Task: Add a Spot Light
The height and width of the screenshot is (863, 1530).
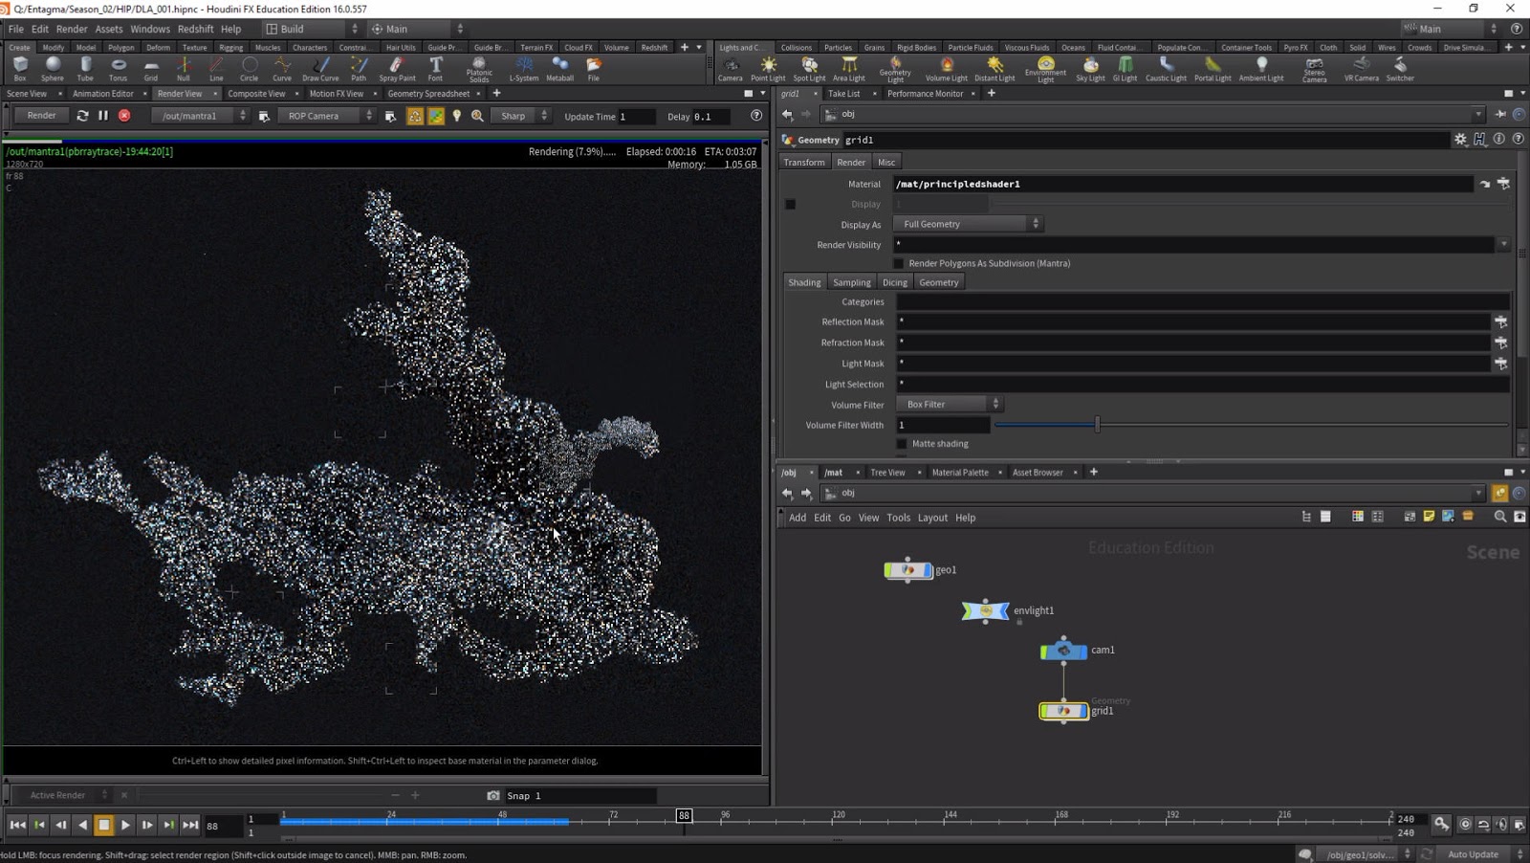Action: coord(809,69)
